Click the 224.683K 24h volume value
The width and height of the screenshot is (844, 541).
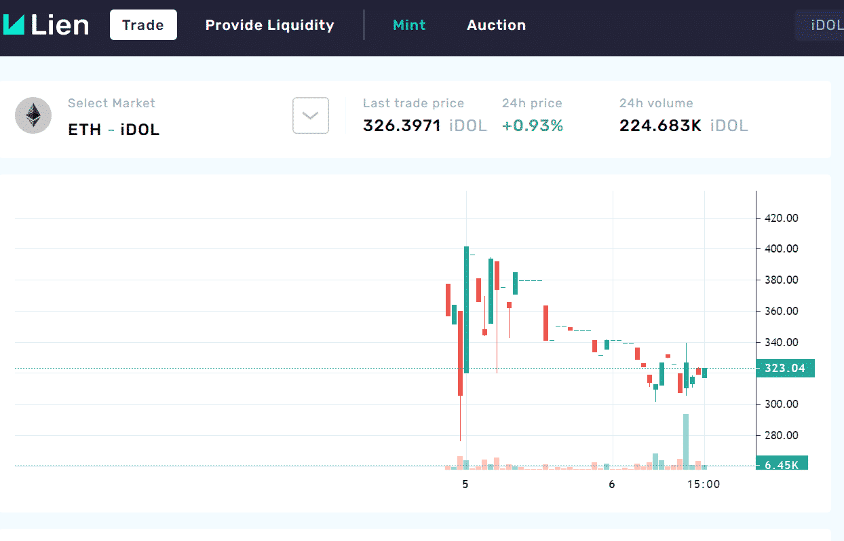660,126
